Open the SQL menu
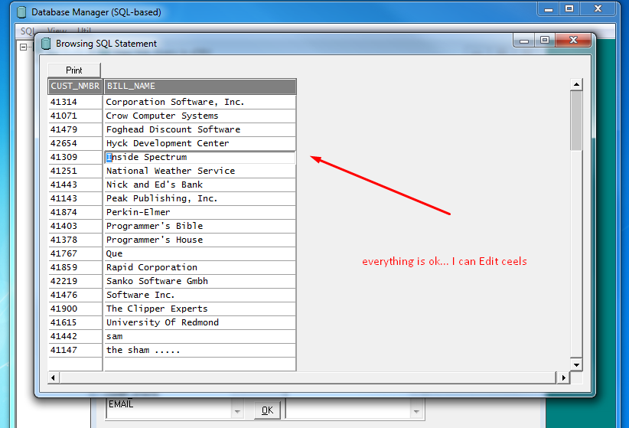The image size is (629, 428). click(28, 31)
